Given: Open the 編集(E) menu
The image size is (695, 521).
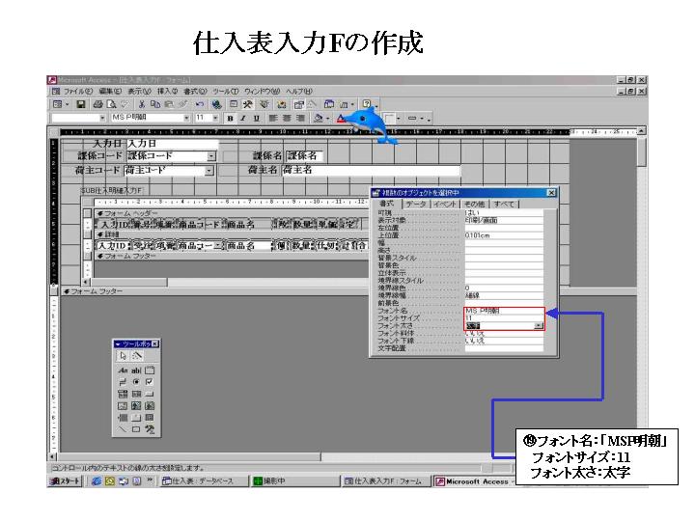Looking at the screenshot, I should coord(110,92).
